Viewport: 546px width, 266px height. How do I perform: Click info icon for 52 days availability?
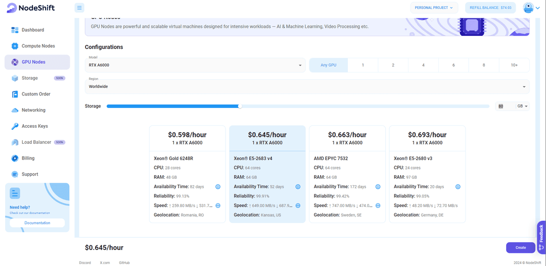click(x=298, y=187)
